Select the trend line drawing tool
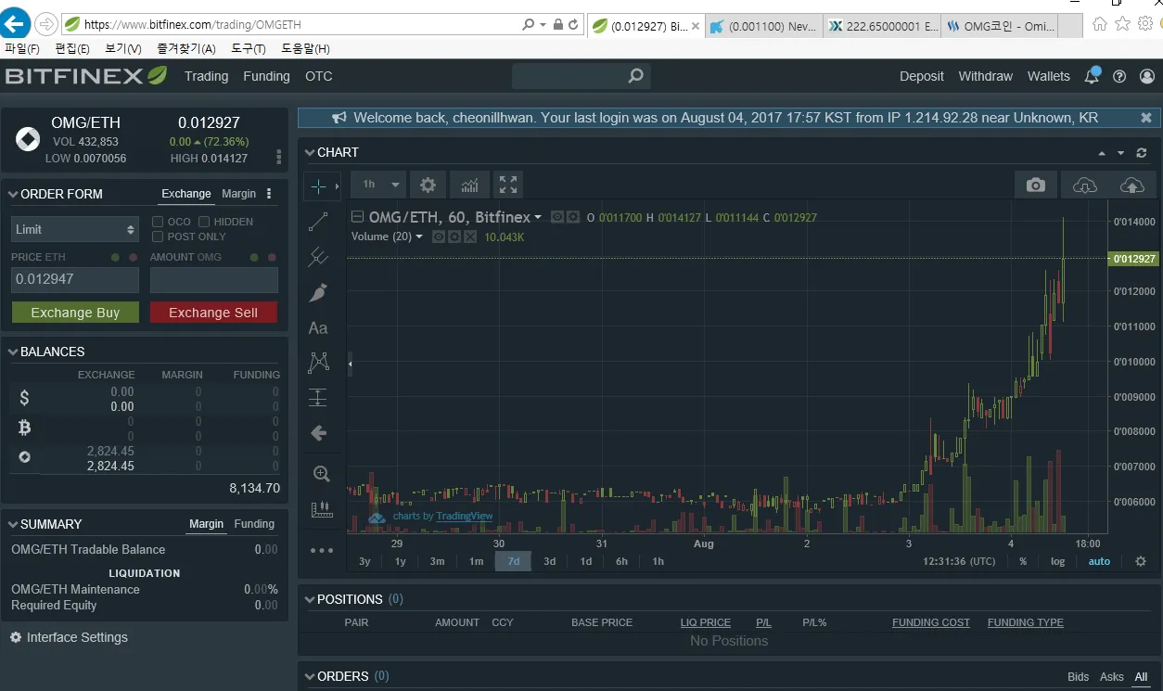The height and width of the screenshot is (691, 1163). [x=318, y=222]
